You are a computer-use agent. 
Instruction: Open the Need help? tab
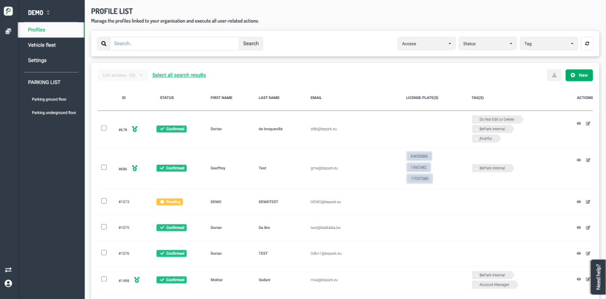click(x=598, y=276)
